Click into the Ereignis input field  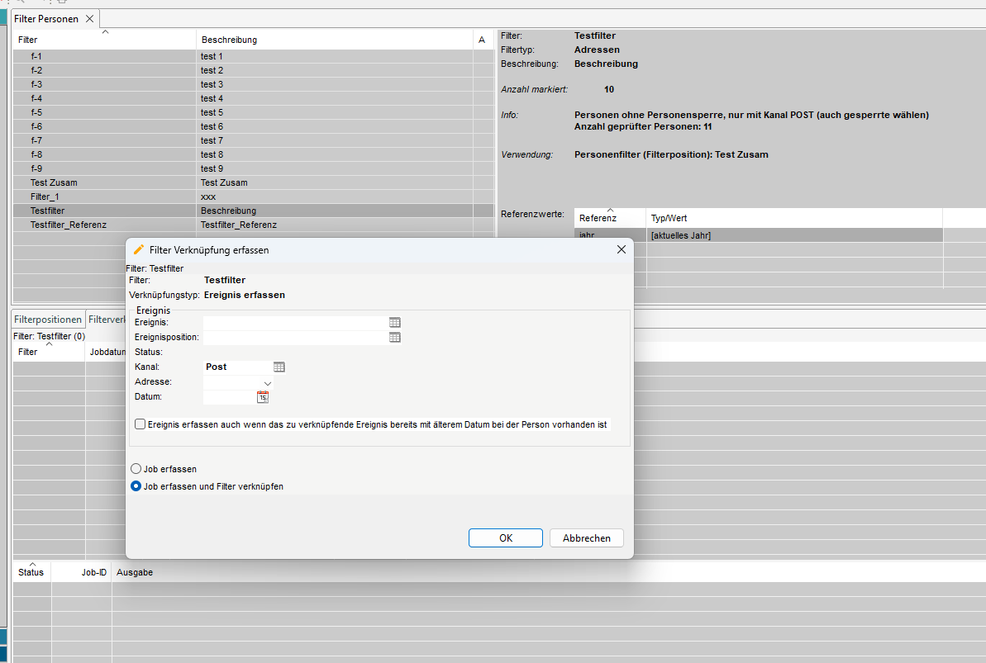pyautogui.click(x=294, y=323)
